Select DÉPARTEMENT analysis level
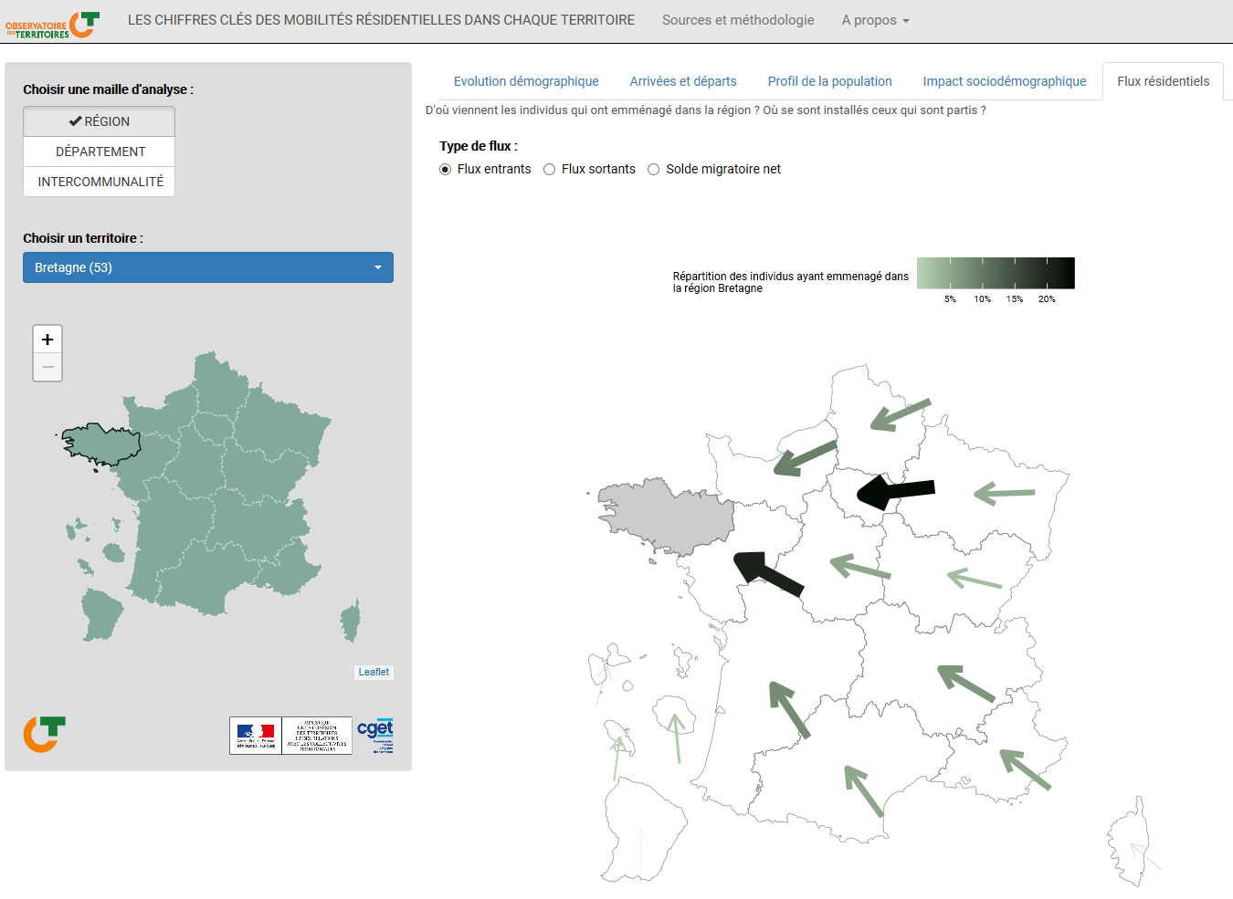The image size is (1233, 899). pos(100,152)
